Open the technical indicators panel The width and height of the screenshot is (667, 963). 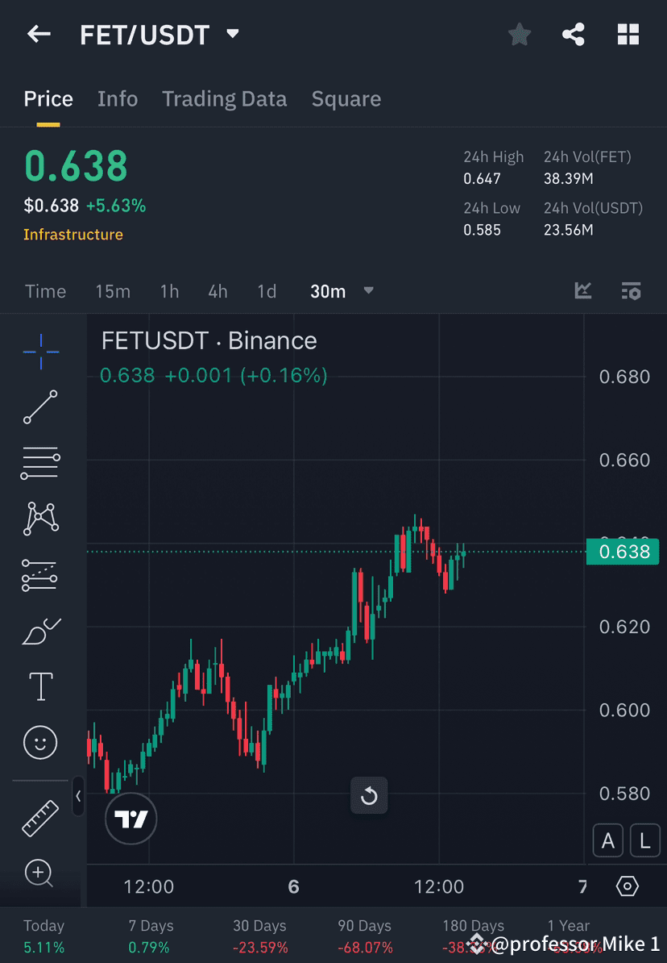(x=582, y=291)
